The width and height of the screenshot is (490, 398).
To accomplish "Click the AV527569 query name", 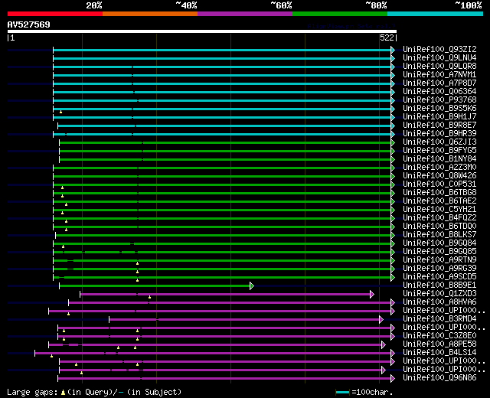I will tap(29, 24).
